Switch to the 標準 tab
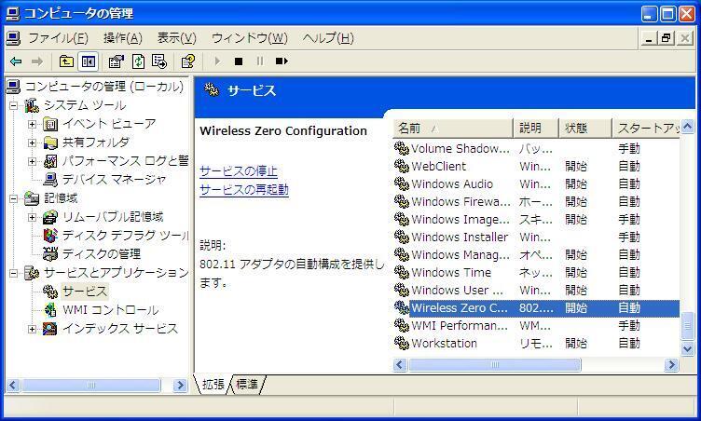The width and height of the screenshot is (701, 421). coord(246,384)
